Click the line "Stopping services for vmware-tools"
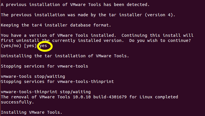Viewport: 205px width, 116px height. point(45,66)
